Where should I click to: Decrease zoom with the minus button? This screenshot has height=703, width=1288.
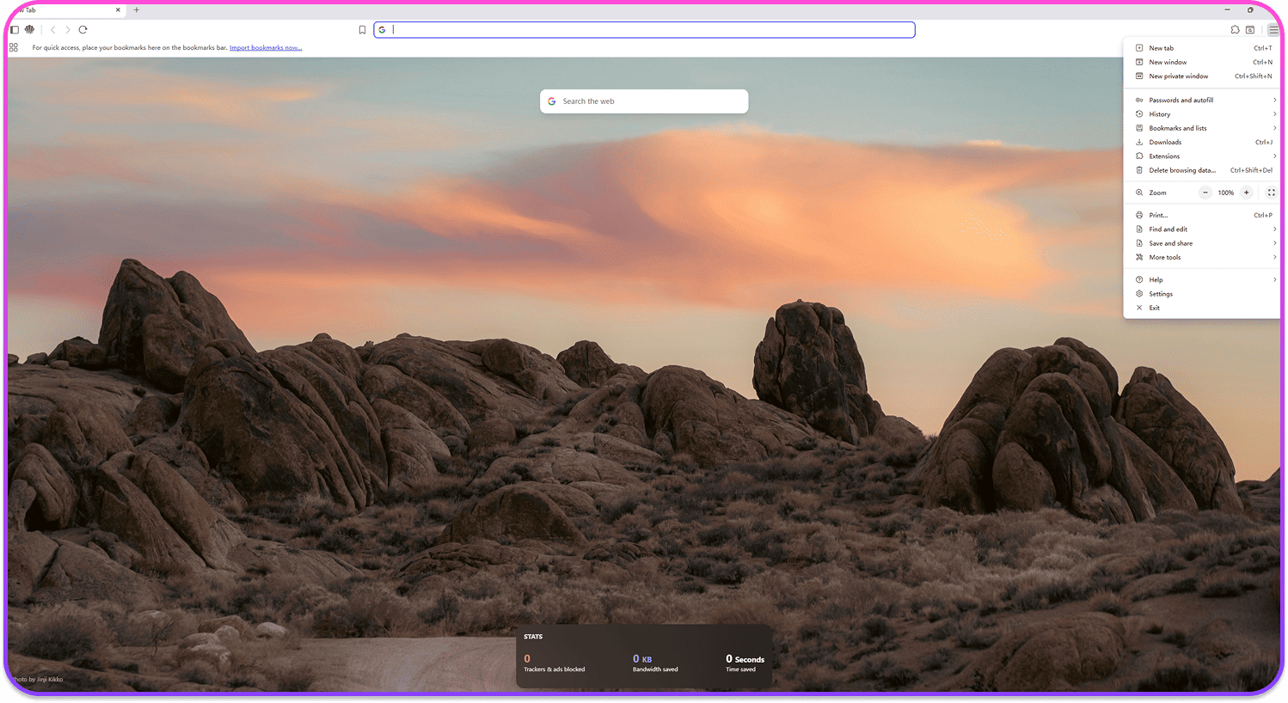[x=1205, y=193]
